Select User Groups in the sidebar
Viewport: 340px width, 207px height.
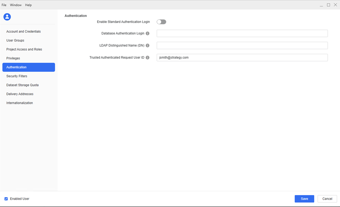click(x=15, y=41)
